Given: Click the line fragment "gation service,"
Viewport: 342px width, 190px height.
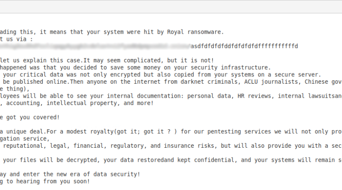Looking at the screenshot, I should (x=25, y=139).
